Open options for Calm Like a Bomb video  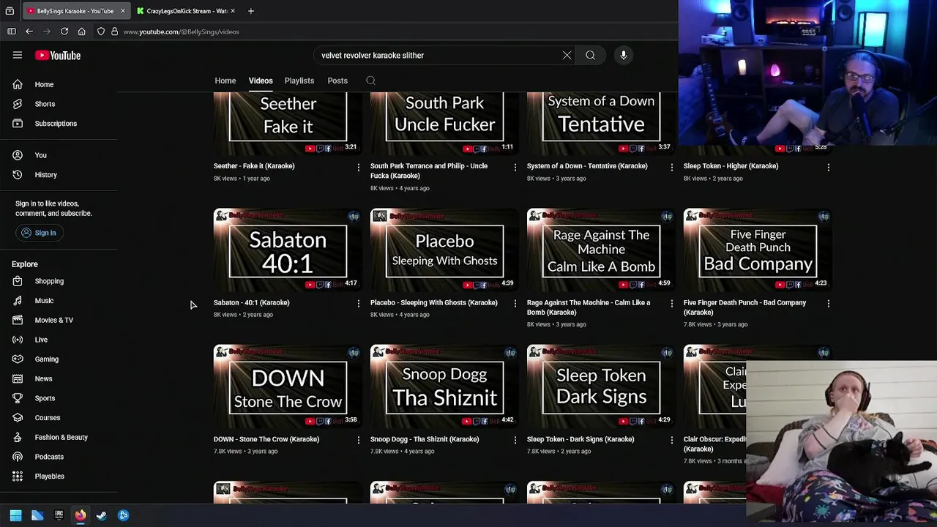[671, 304]
